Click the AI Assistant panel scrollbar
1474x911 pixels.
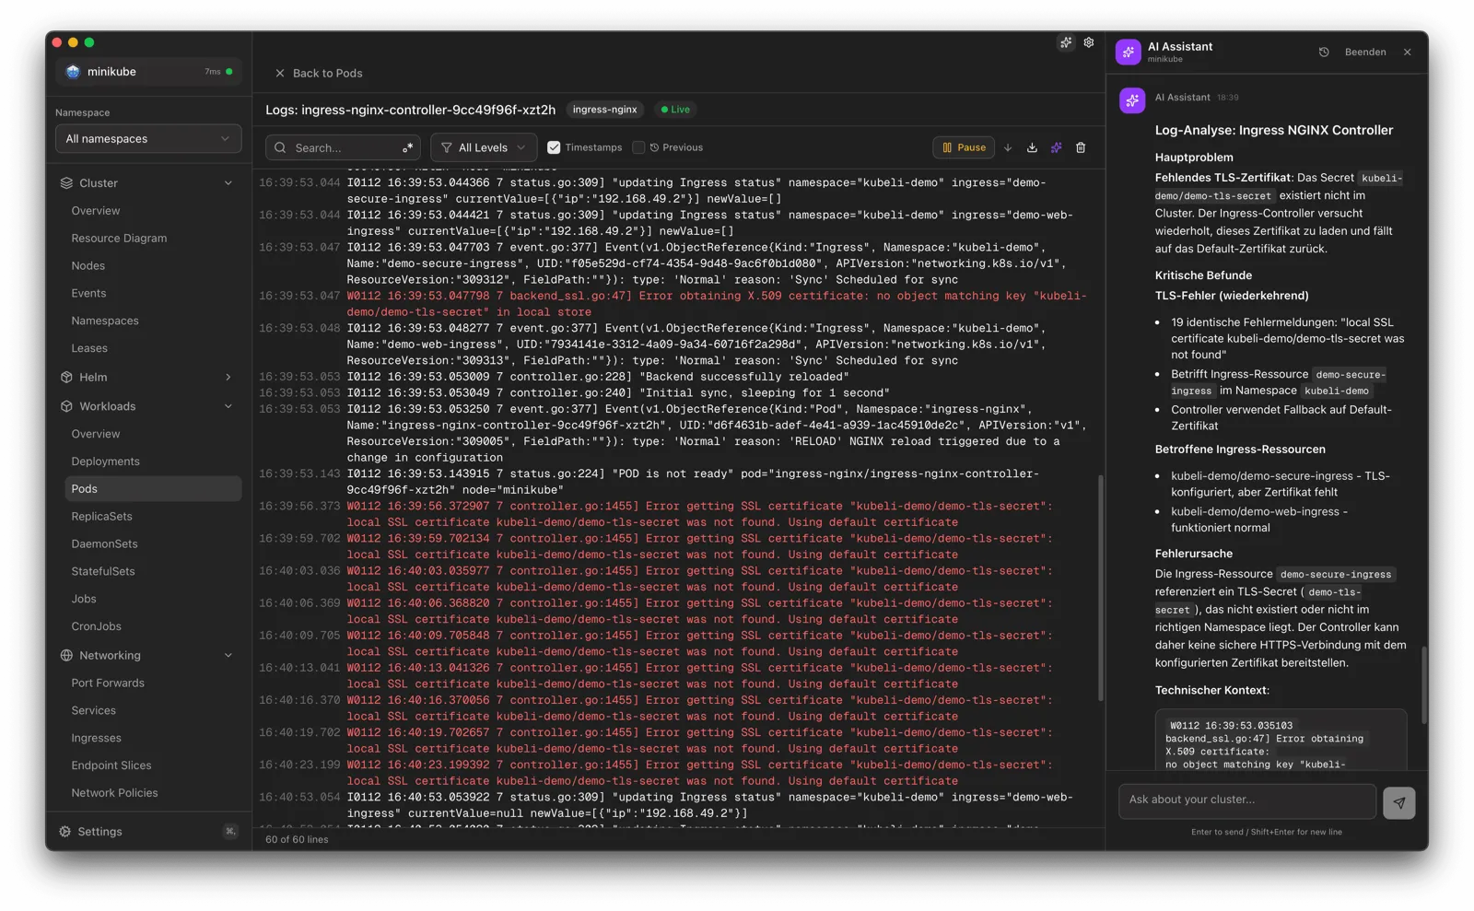(x=1423, y=684)
